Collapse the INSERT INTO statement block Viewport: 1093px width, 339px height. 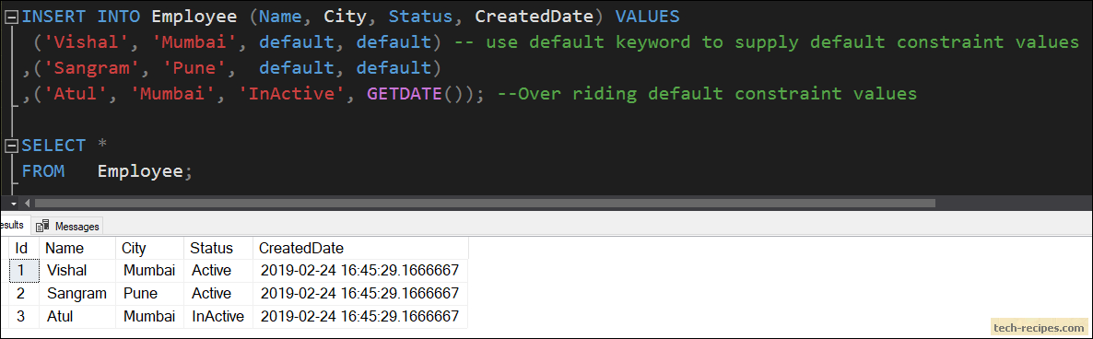click(x=11, y=16)
